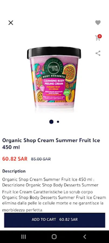Screen dimensions: 109x243
Task: Tap the Description heading
Action: pyautogui.click(x=14, y=171)
